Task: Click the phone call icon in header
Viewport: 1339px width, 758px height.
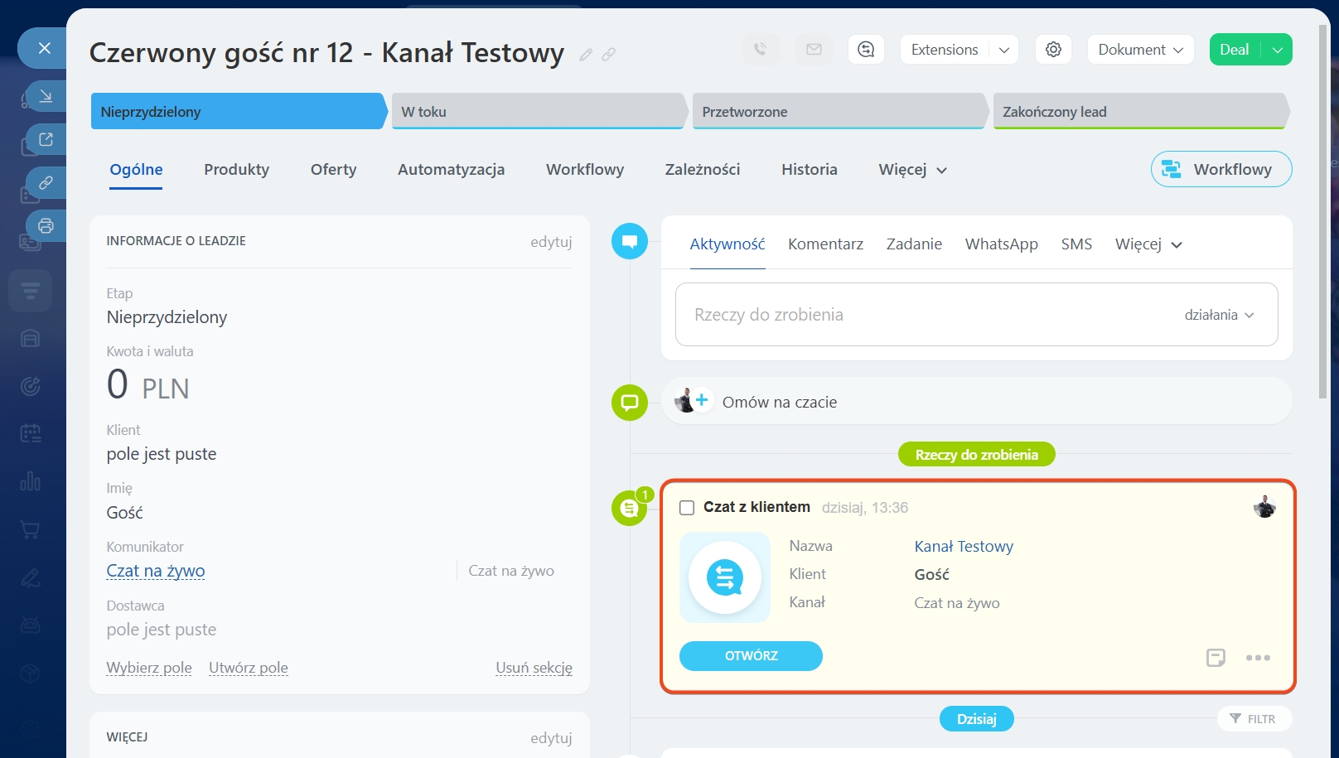Action: [761, 50]
